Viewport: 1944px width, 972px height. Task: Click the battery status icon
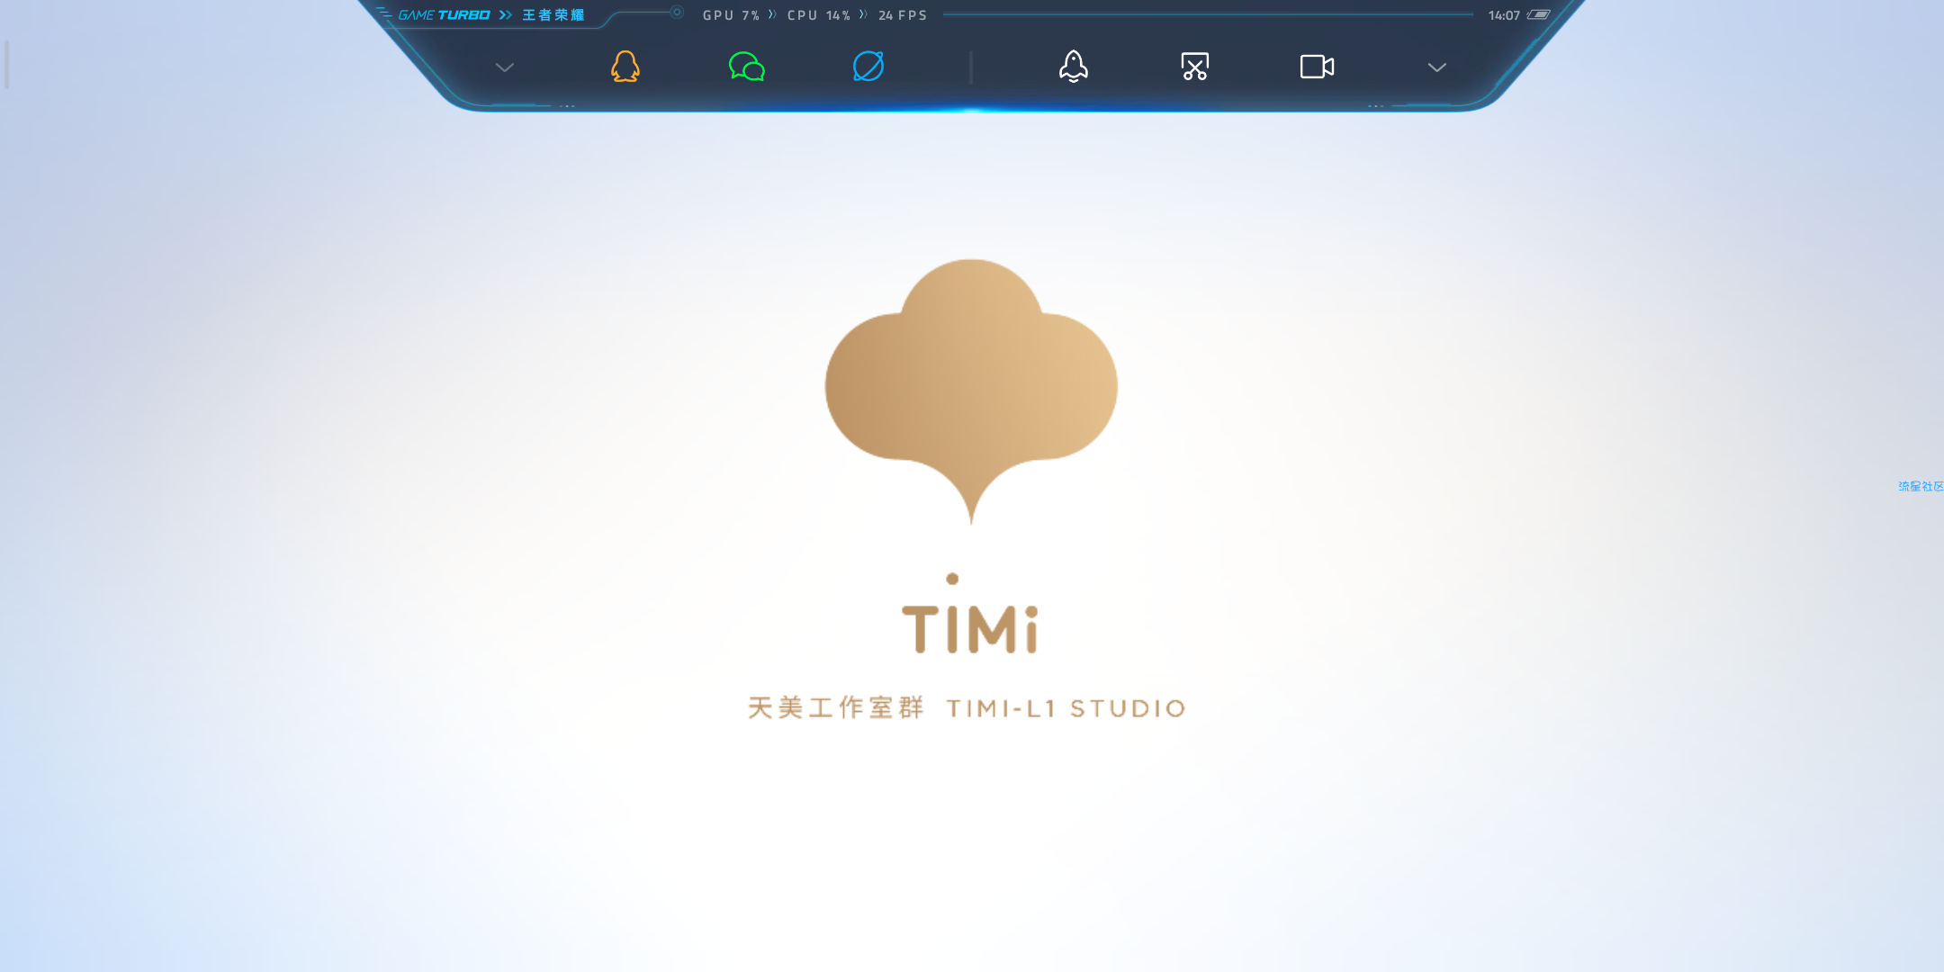[1538, 14]
